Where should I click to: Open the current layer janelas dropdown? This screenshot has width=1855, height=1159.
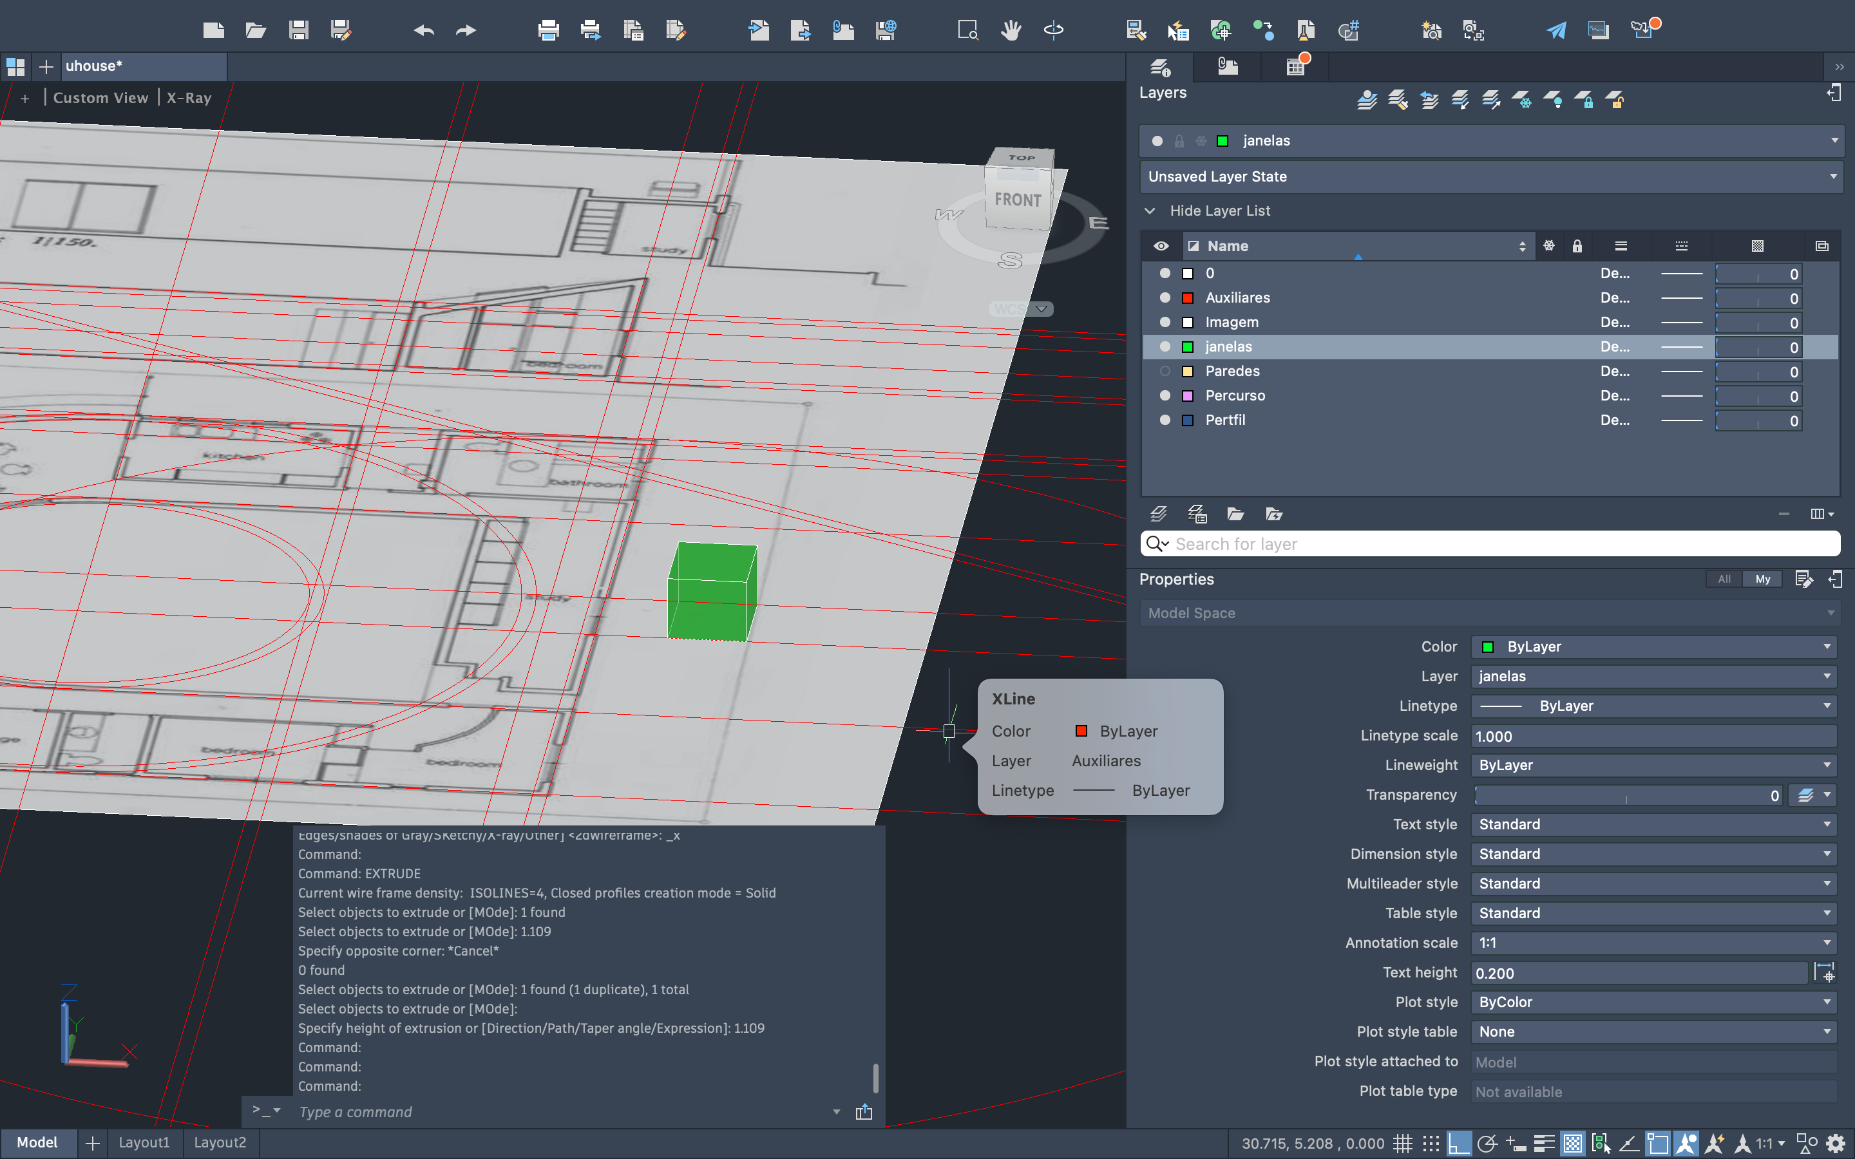(x=1491, y=140)
